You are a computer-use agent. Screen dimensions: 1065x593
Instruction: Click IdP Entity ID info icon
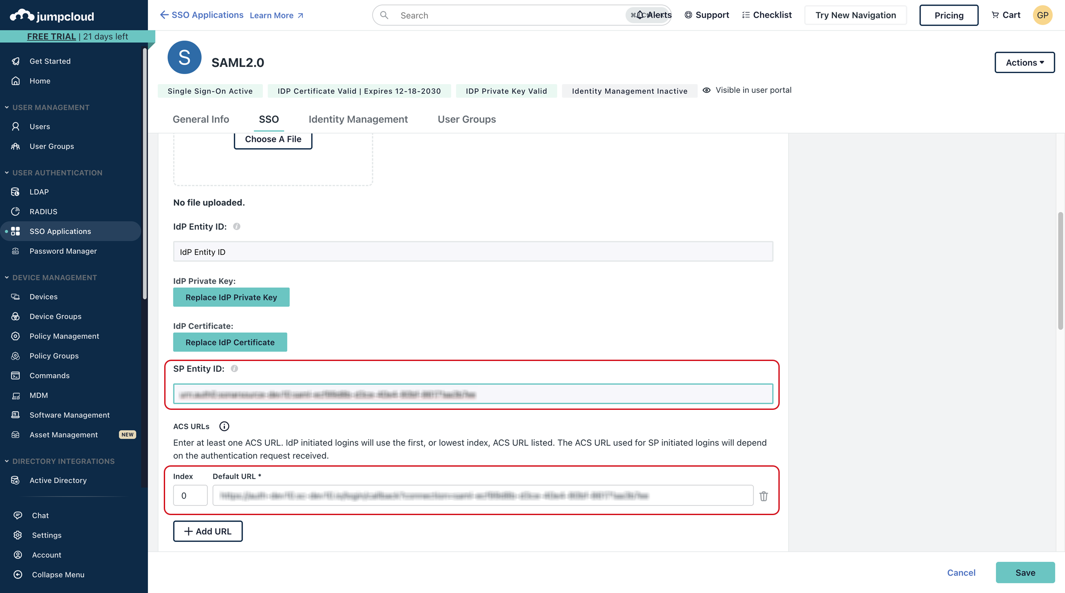236,227
